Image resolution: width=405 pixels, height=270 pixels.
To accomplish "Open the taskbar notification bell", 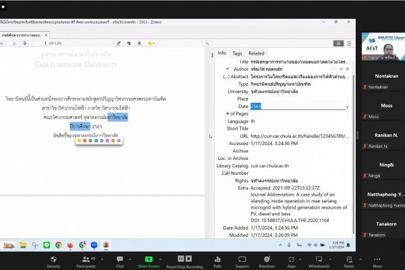I will pos(348,245).
